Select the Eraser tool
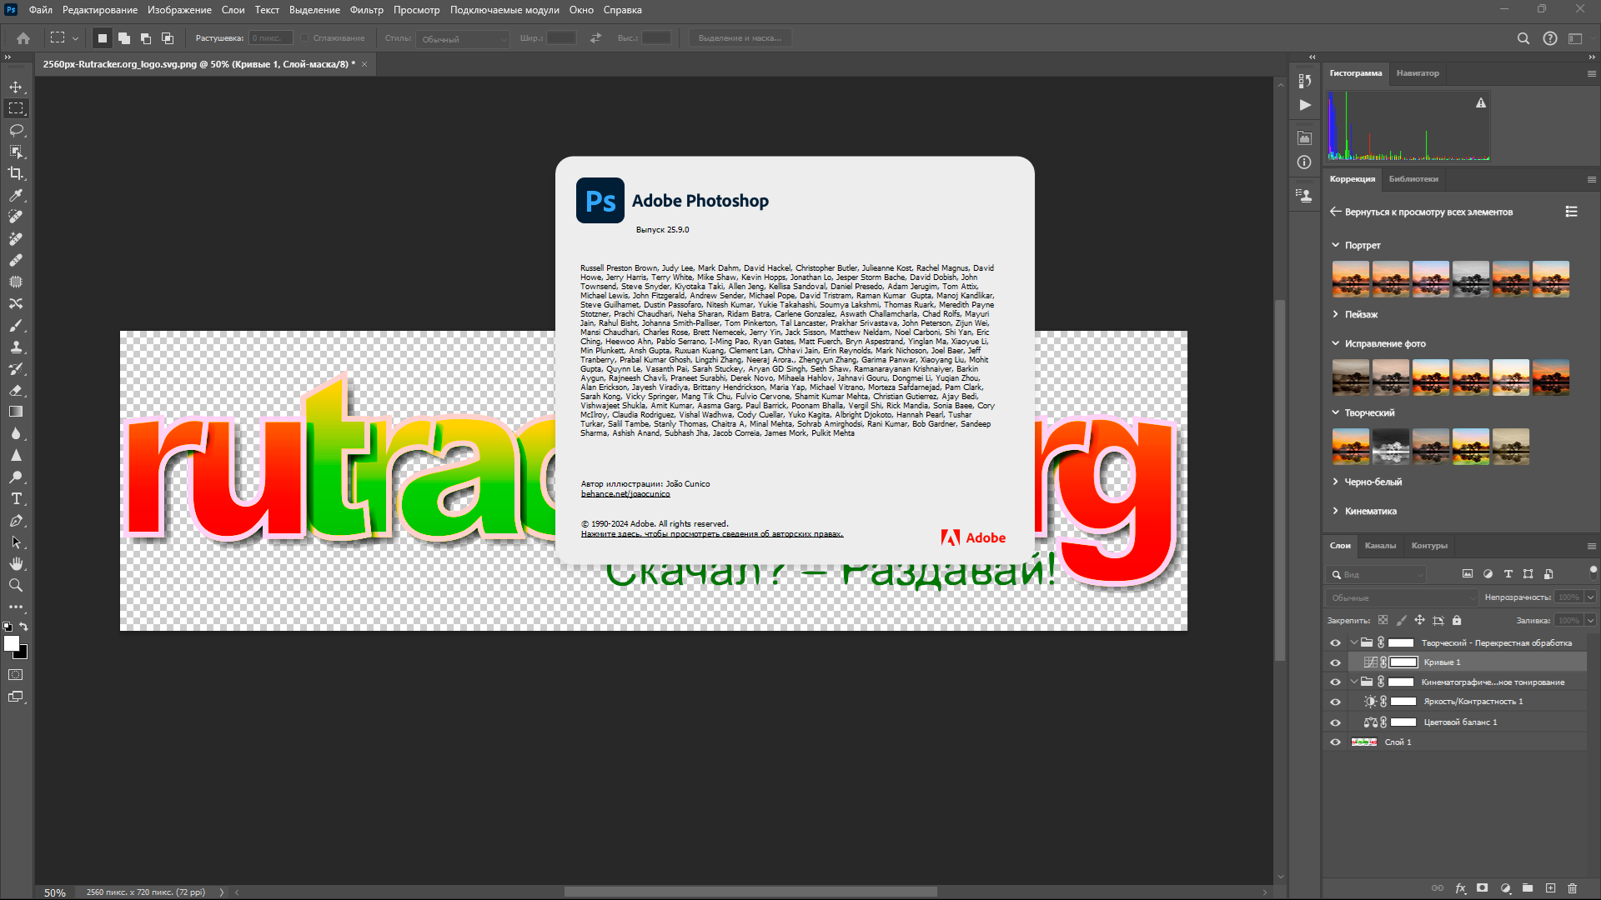The image size is (1601, 900). point(16,390)
